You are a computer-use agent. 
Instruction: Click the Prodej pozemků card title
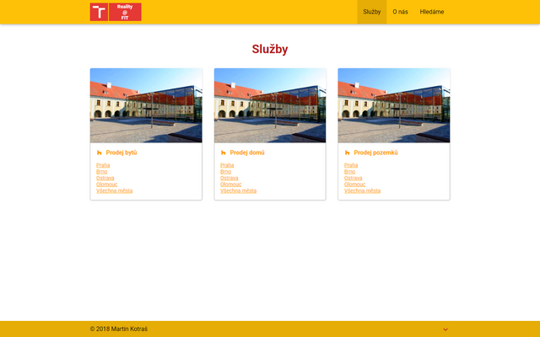click(375, 152)
